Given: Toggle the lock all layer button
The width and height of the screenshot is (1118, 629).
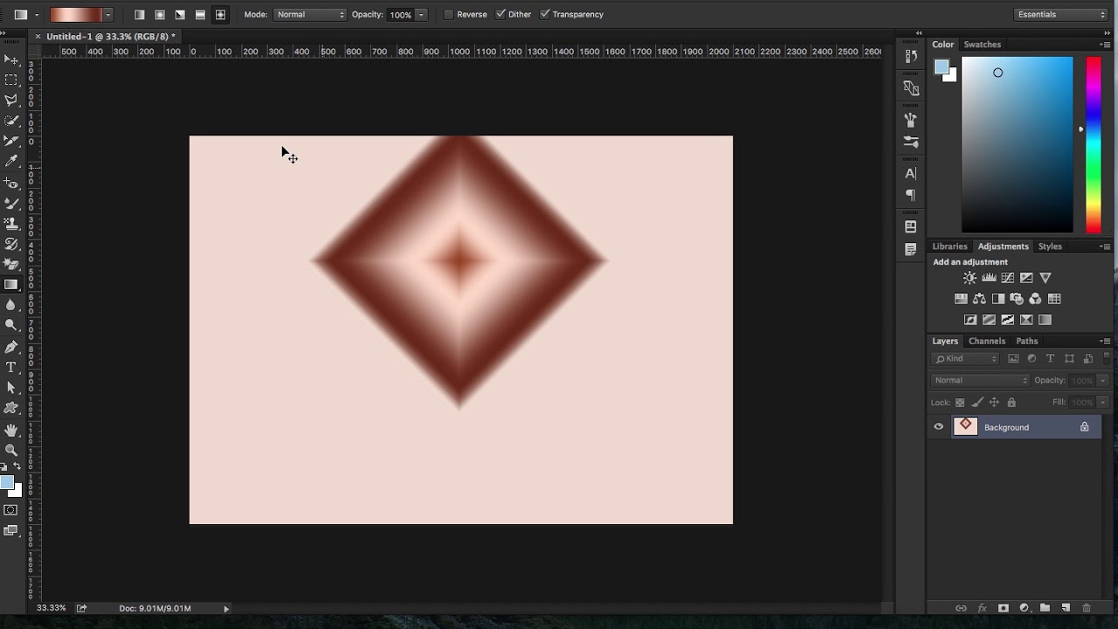Looking at the screenshot, I should pyautogui.click(x=1011, y=403).
